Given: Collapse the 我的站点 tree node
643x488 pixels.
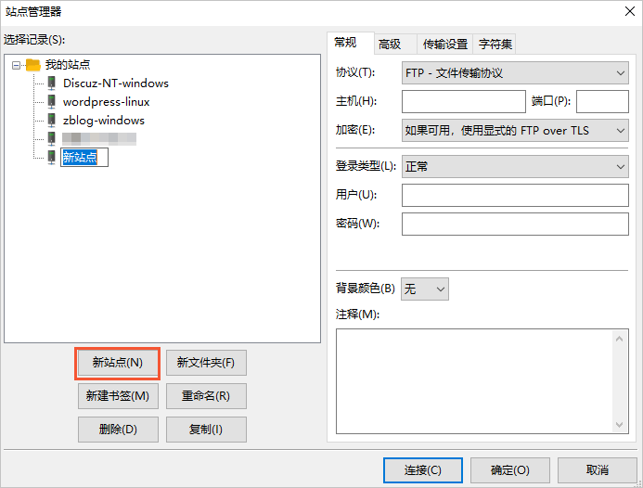Looking at the screenshot, I should point(16,65).
